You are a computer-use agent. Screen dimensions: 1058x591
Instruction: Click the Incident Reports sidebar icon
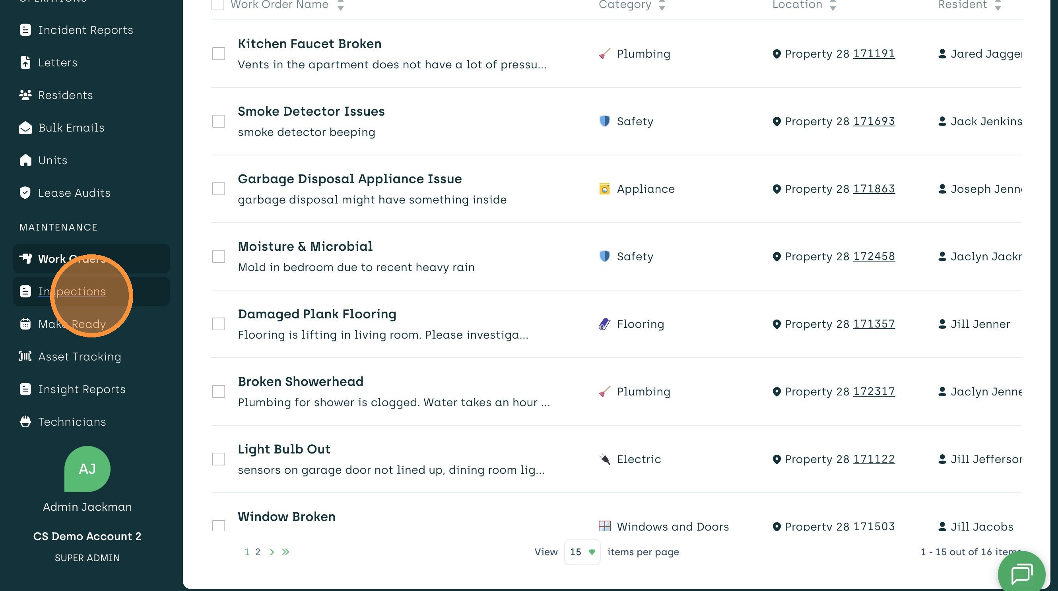point(25,30)
